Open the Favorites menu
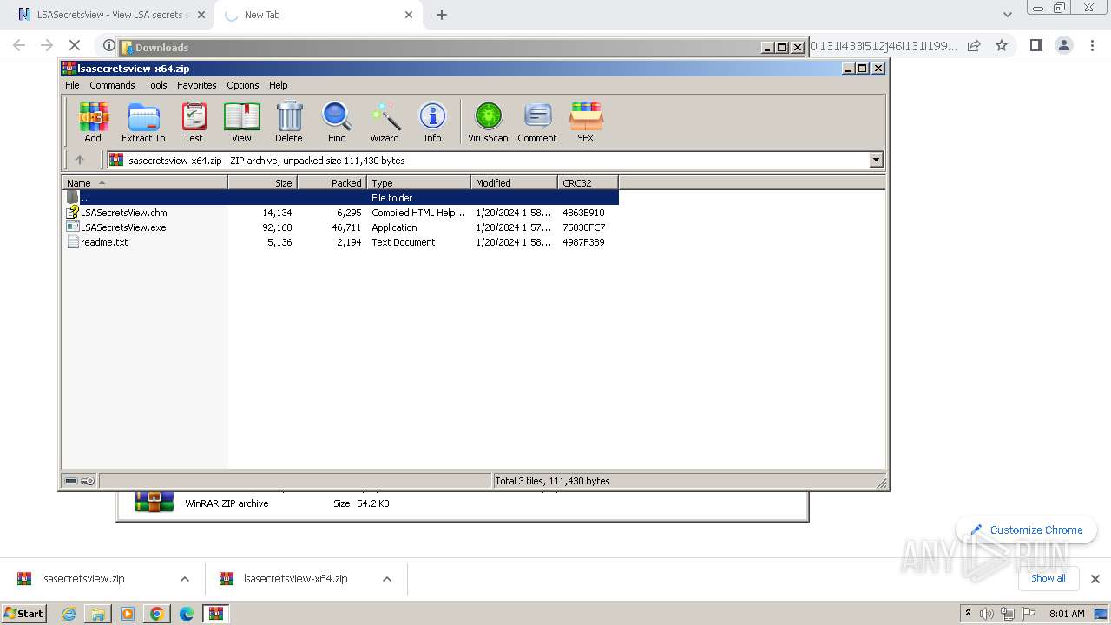1111x625 pixels. point(197,85)
